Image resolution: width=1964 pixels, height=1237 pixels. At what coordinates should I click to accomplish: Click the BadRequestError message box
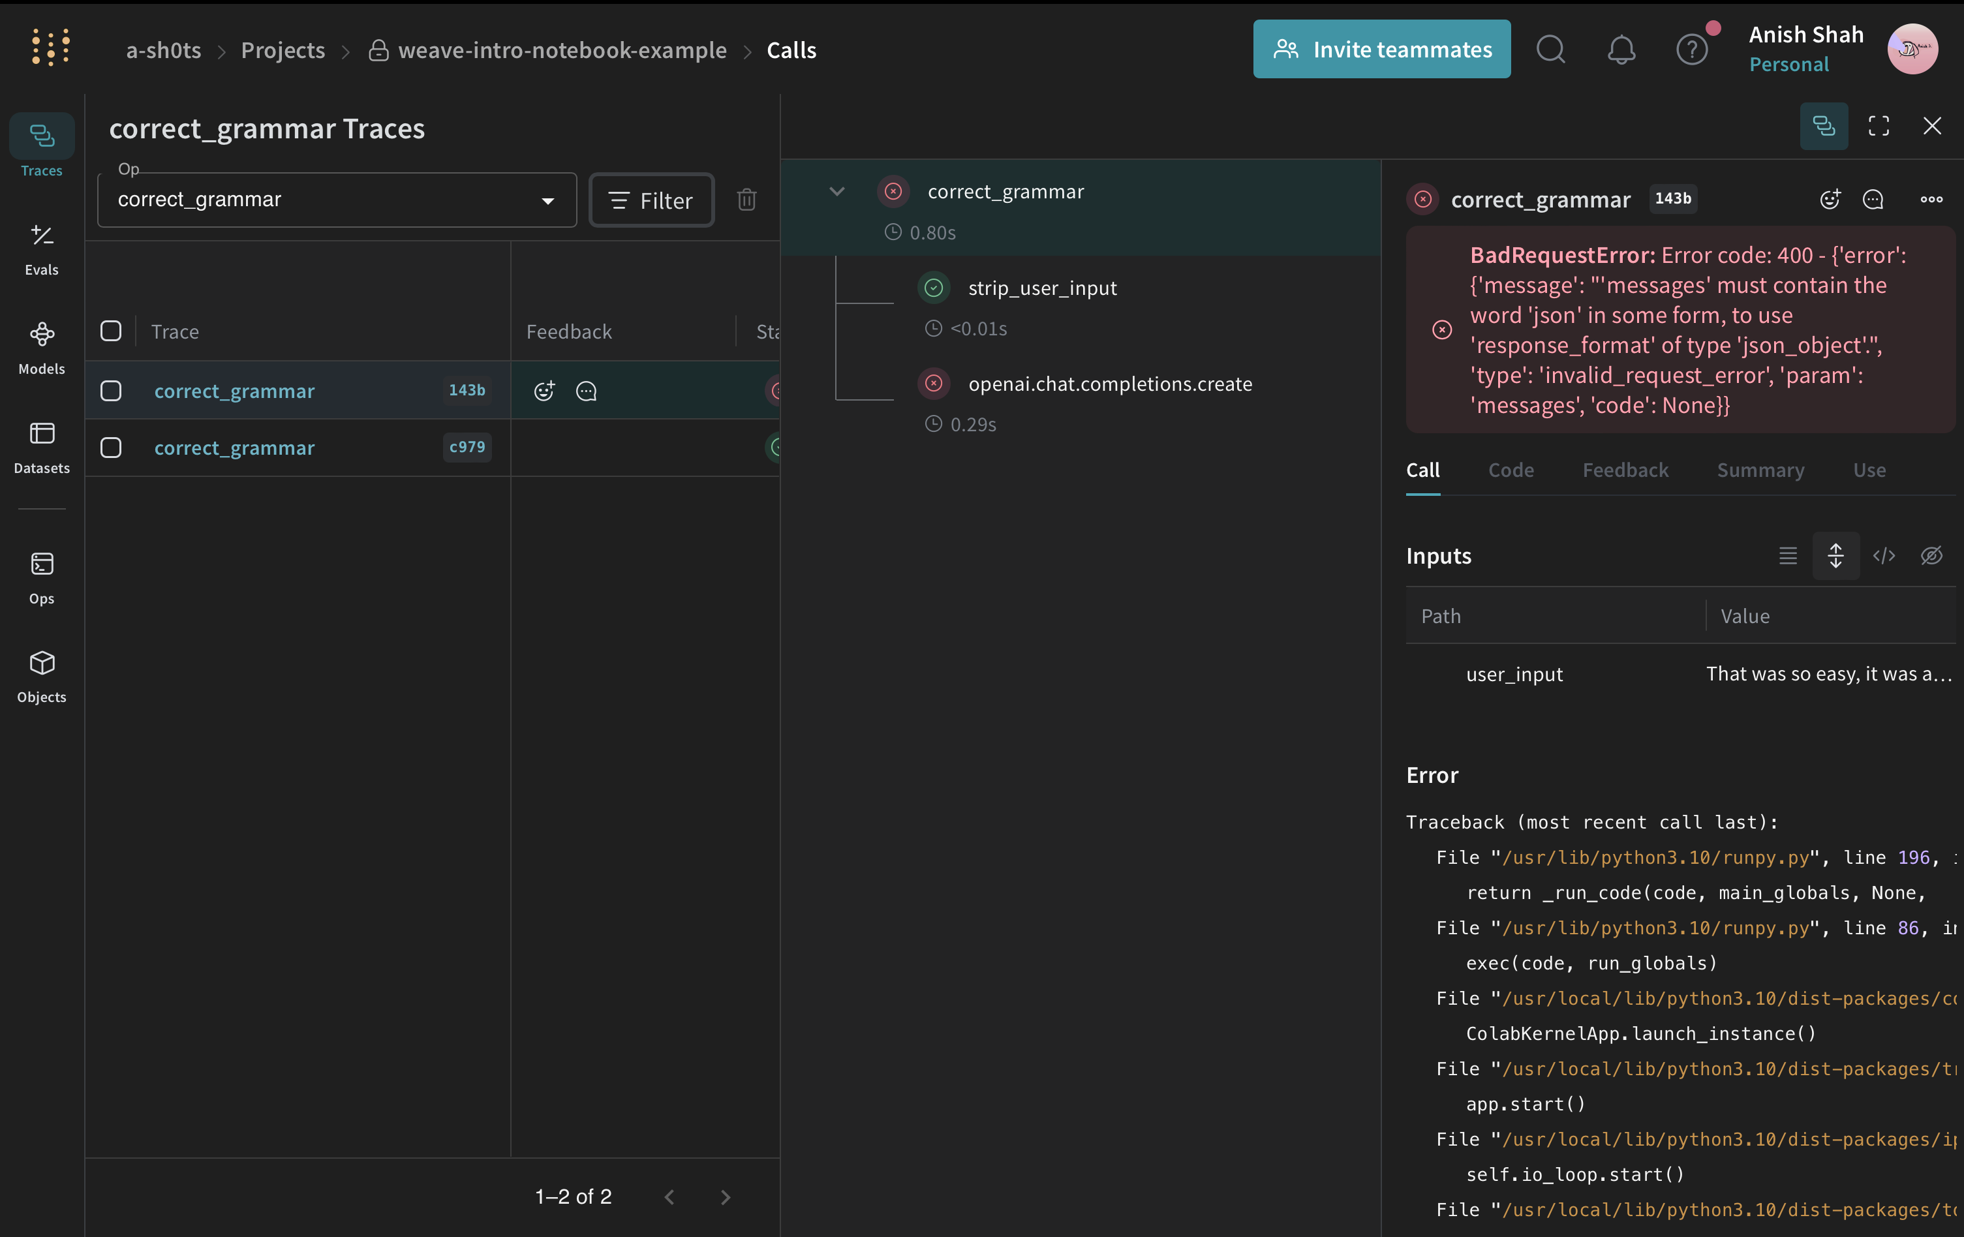(x=1680, y=330)
